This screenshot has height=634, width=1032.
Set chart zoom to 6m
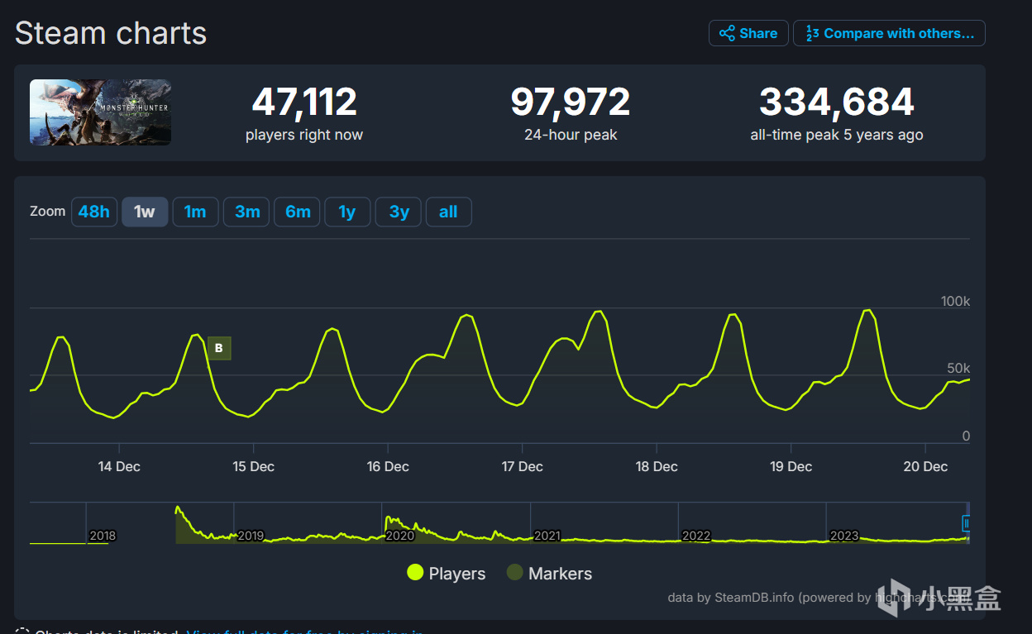pos(297,212)
